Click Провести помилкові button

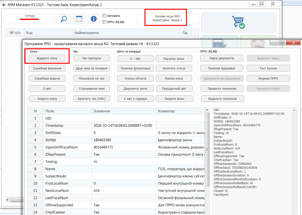click(222, 89)
